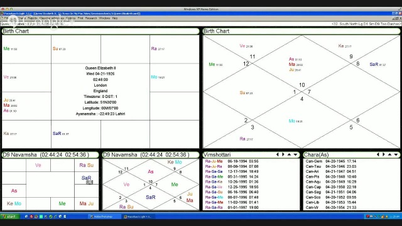
Task: Click the up arrow in the Chara(As) header
Action: point(389,154)
